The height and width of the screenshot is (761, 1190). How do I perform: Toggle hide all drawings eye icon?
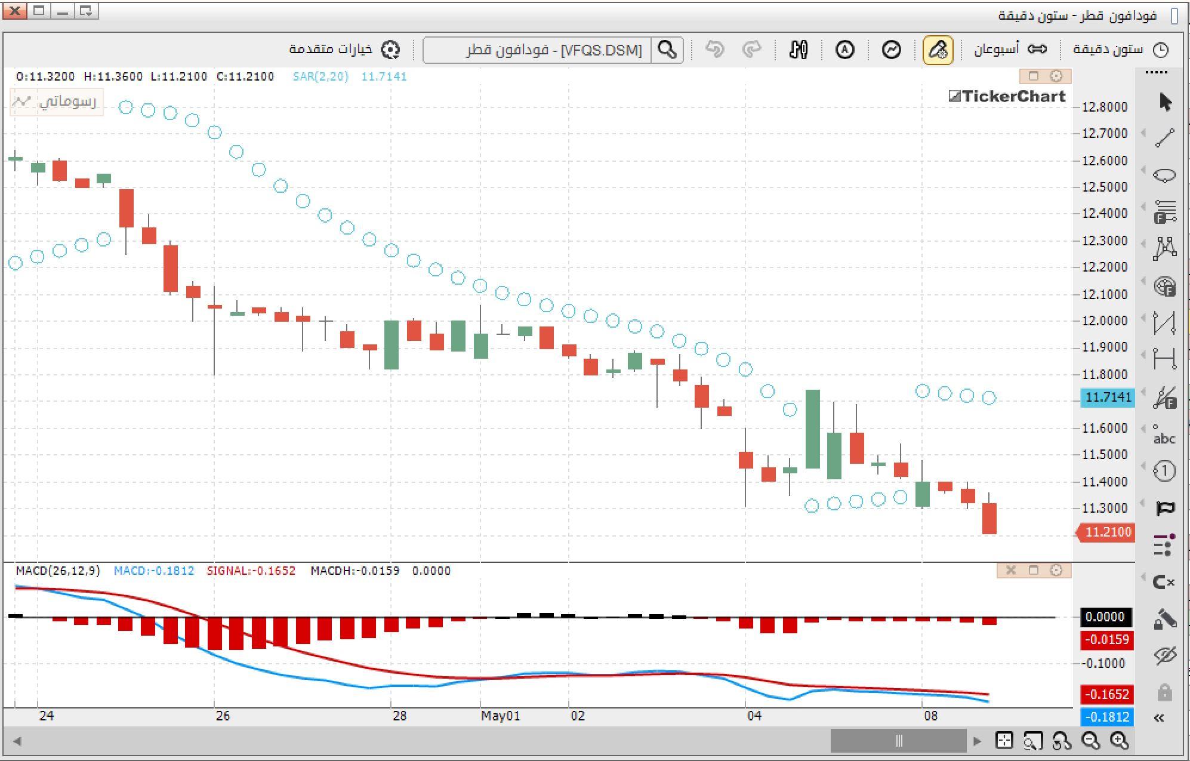[x=1164, y=656]
